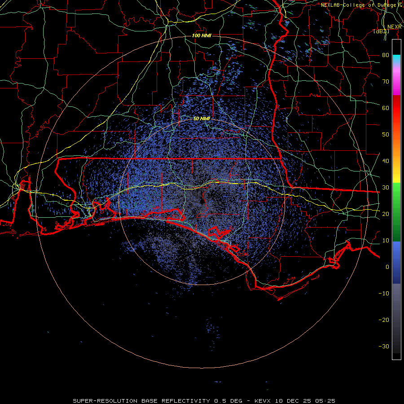Click the 10 value on dBZ scale
Image resolution: width=404 pixels, height=404 pixels.
tap(386, 241)
